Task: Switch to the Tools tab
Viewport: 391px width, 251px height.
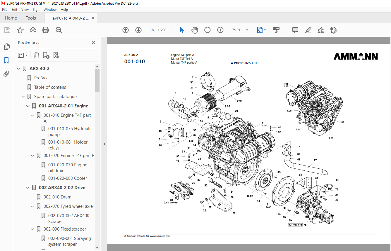Action: [31, 18]
